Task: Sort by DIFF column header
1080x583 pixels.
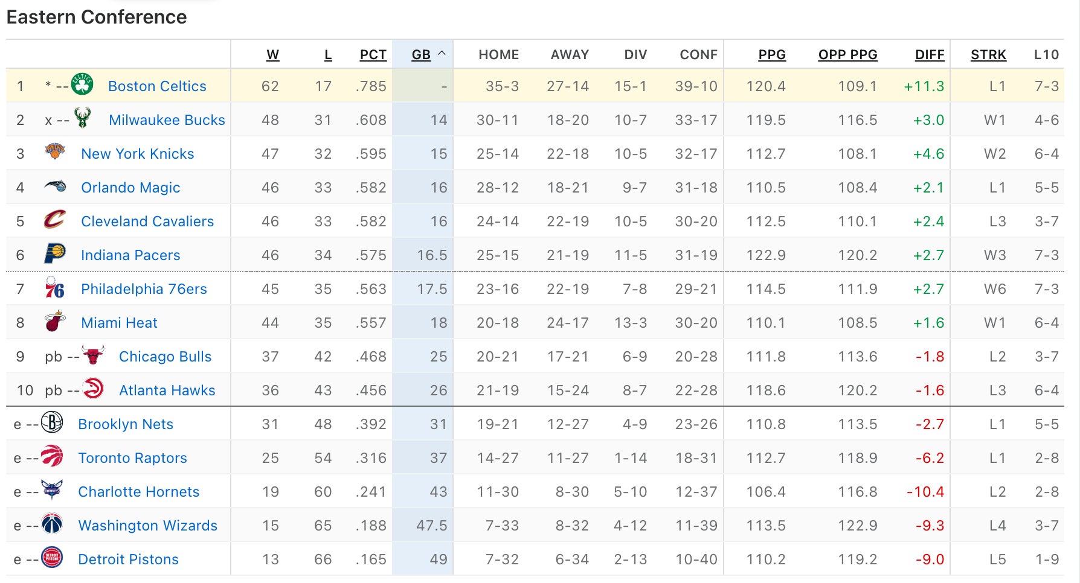Action: [929, 55]
